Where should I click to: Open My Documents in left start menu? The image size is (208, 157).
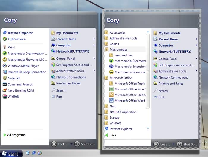tap(65, 33)
